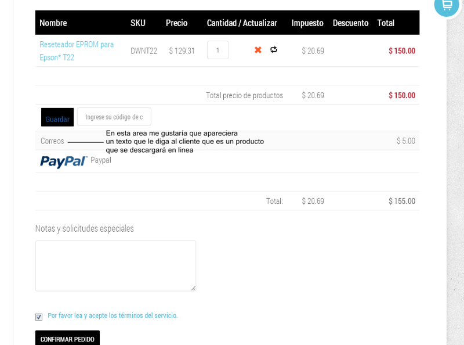
Task: Click the Impuesto column header
Action: (x=307, y=23)
